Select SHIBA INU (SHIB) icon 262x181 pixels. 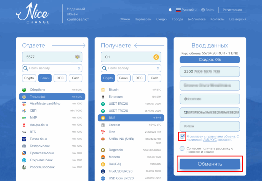click(103, 139)
